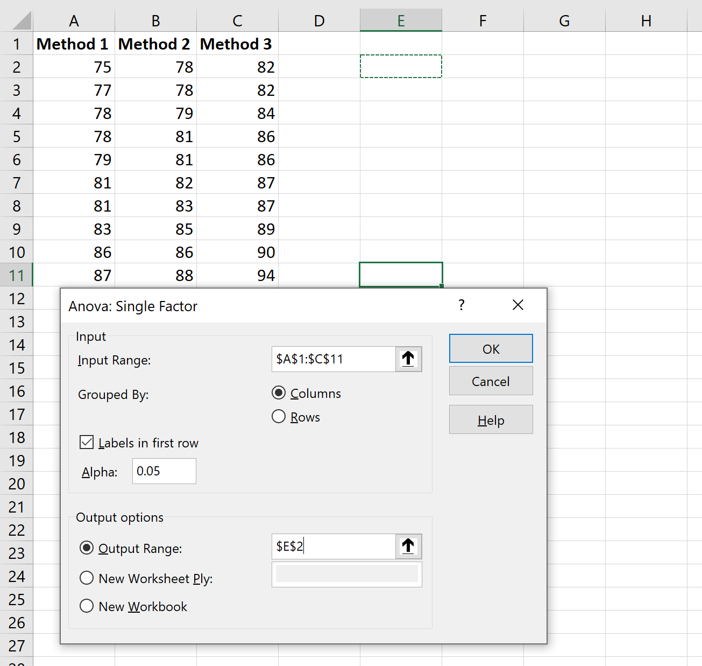
Task: Choose the Output Range radio option
Action: (x=87, y=548)
